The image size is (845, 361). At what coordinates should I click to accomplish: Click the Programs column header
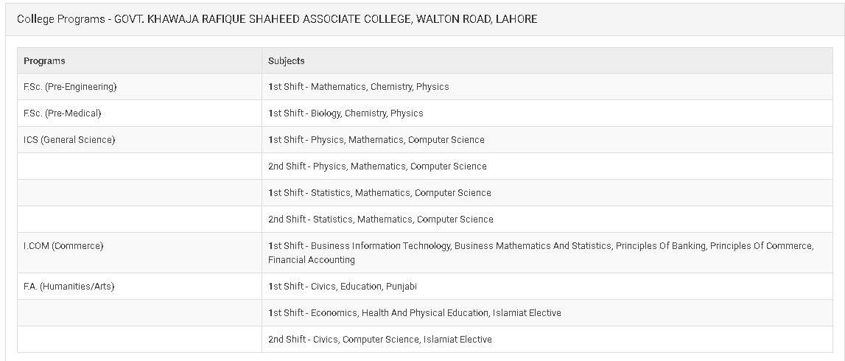coord(139,61)
